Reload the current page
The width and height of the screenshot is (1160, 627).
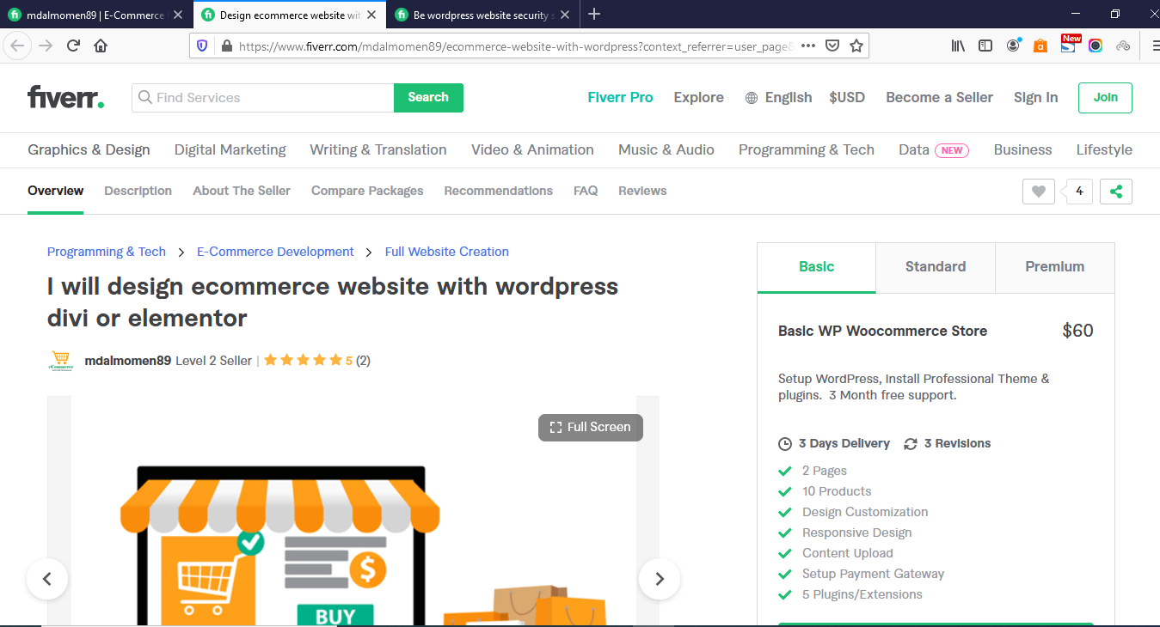click(x=72, y=45)
